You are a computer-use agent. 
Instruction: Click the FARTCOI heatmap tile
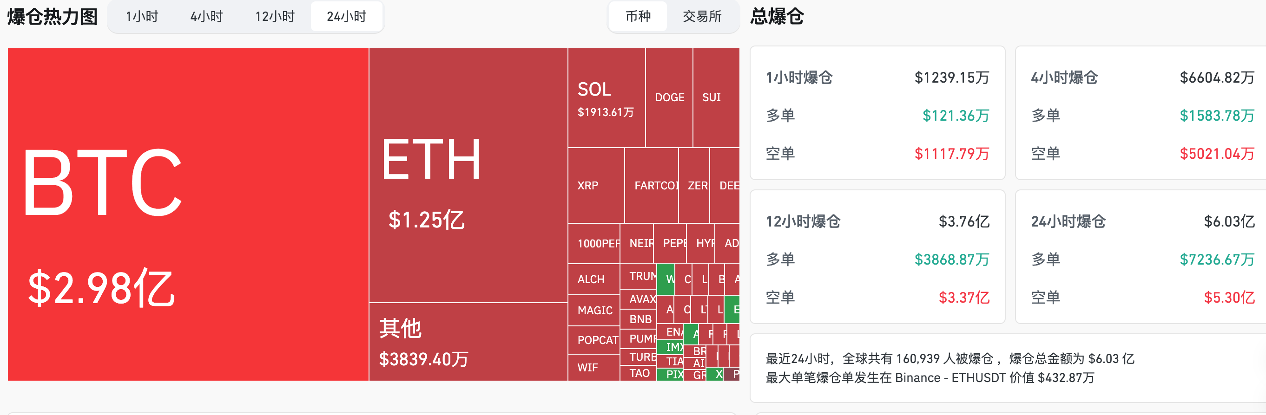click(x=652, y=186)
